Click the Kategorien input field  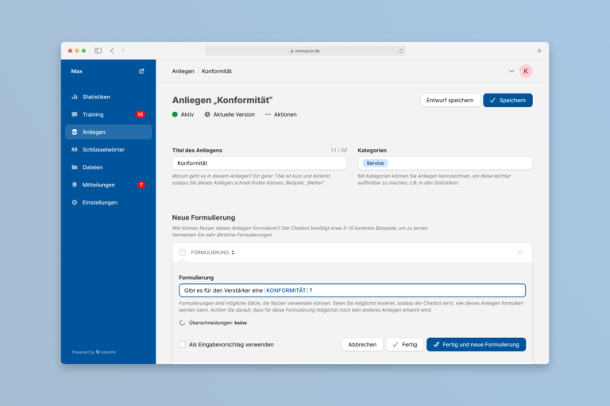pyautogui.click(x=445, y=163)
